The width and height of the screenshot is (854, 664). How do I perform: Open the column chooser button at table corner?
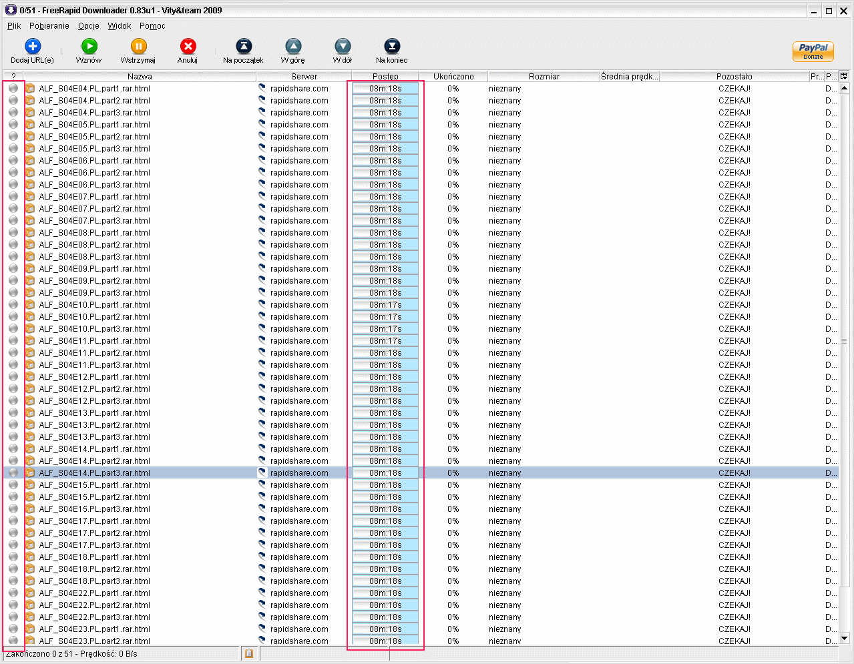844,76
